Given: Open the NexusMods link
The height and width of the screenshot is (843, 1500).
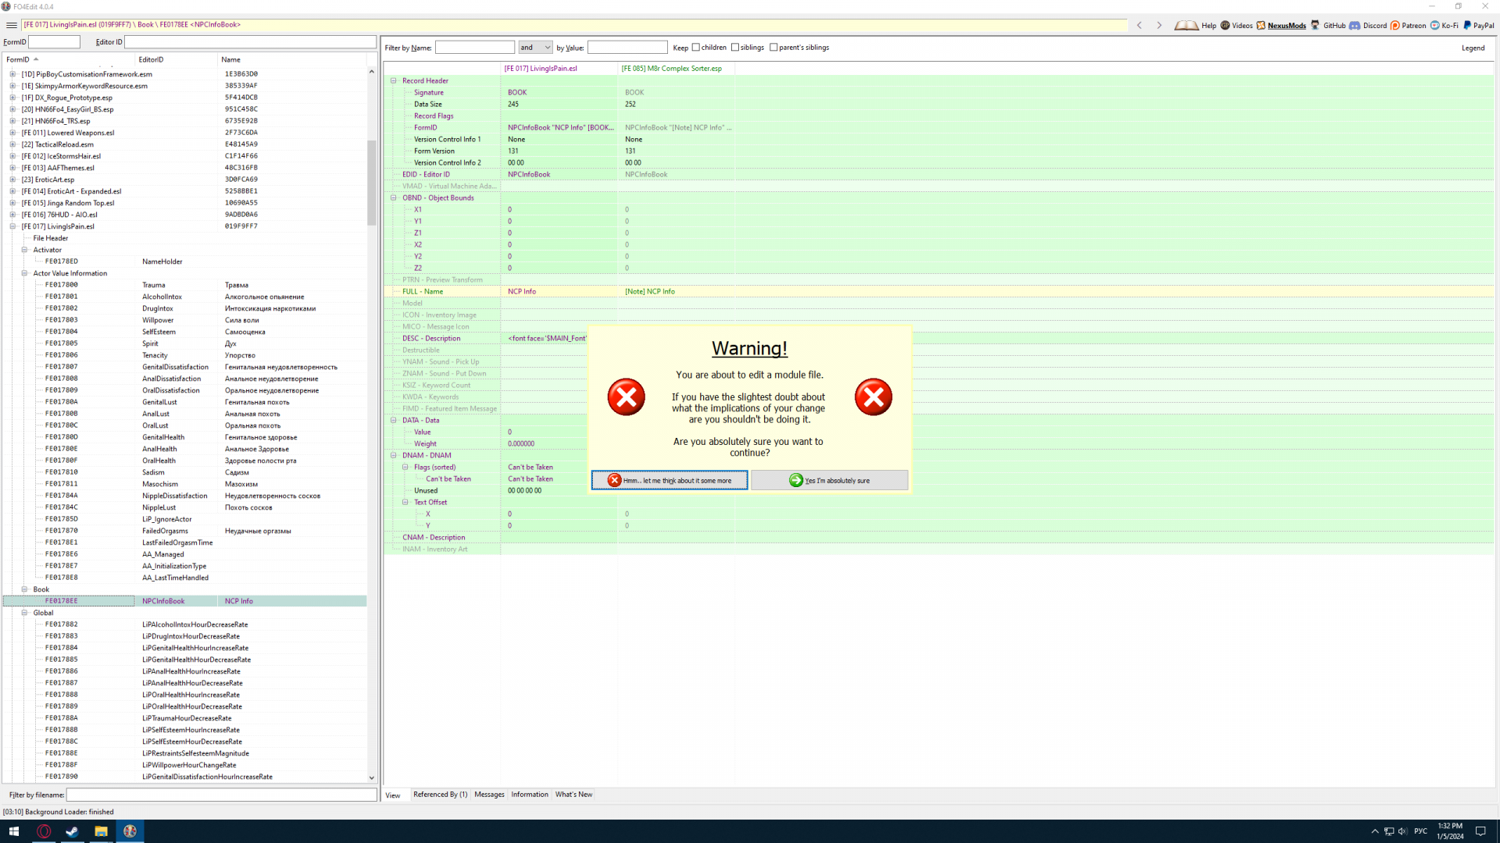Looking at the screenshot, I should (1286, 26).
